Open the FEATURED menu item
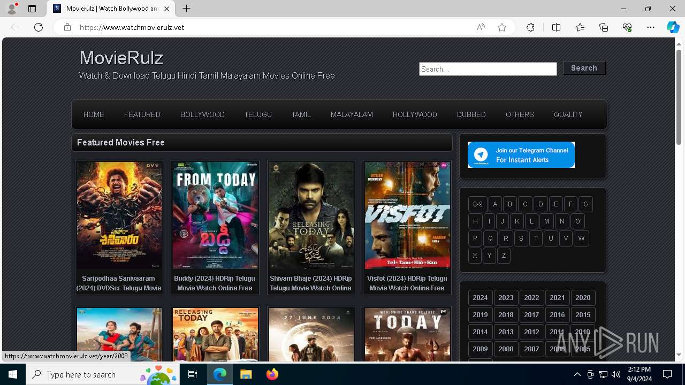 (142, 114)
